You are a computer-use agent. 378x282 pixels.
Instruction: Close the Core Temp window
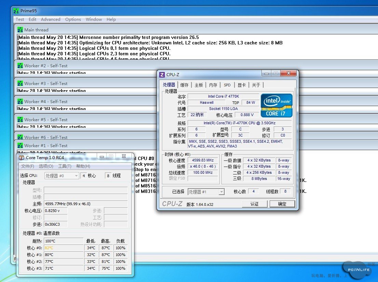(x=124, y=156)
